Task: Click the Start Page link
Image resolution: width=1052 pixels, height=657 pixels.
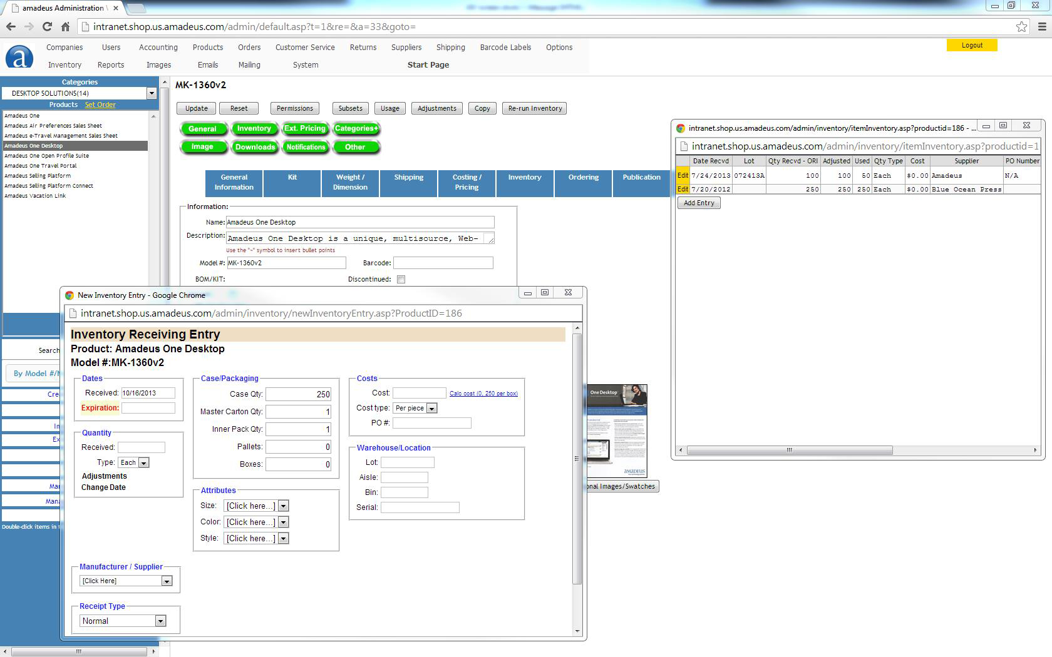Action: click(428, 64)
